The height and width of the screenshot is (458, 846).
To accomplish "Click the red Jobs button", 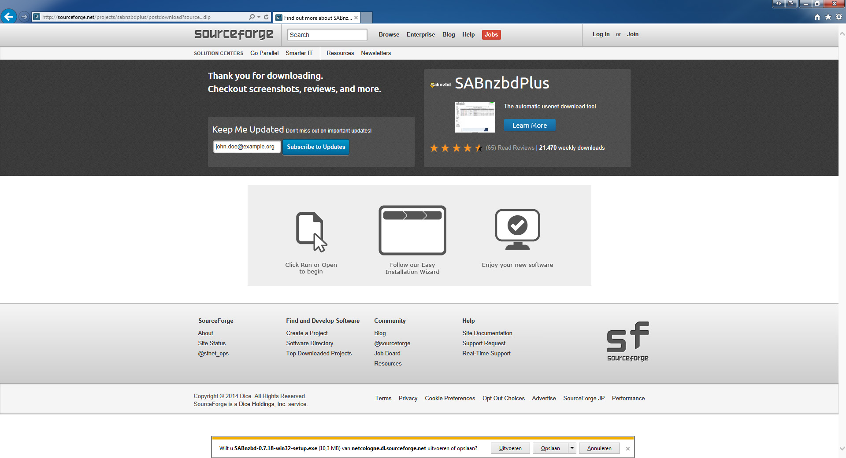I will click(491, 35).
